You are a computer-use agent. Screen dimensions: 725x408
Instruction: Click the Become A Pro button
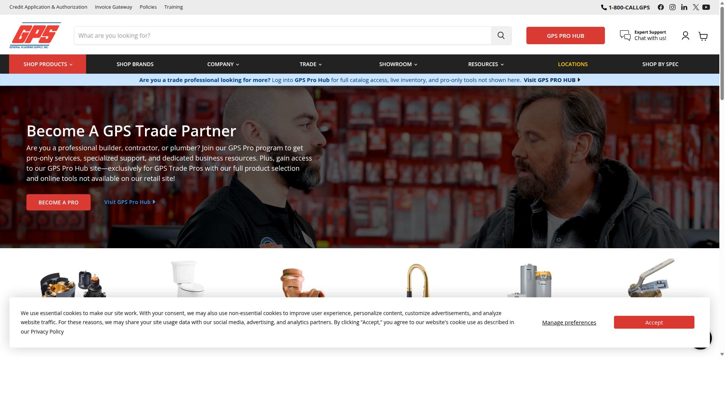[x=59, y=202]
